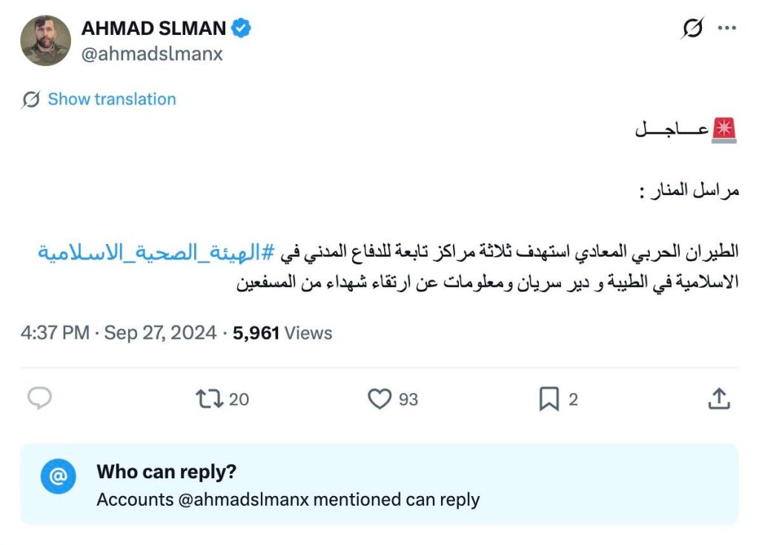View the 5,961 Views analytics

282,333
